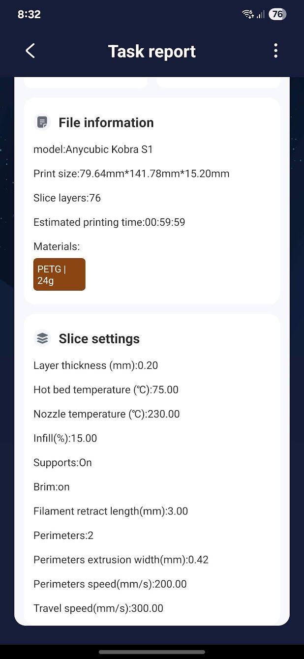
Task: Tap the system clock showing 8:32
Action: click(x=29, y=14)
